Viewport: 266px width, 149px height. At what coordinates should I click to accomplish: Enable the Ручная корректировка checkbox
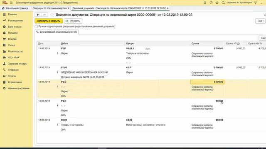36,26
